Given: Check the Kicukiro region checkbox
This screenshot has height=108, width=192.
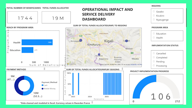Looking at the screenshot, I should click(x=154, y=16).
